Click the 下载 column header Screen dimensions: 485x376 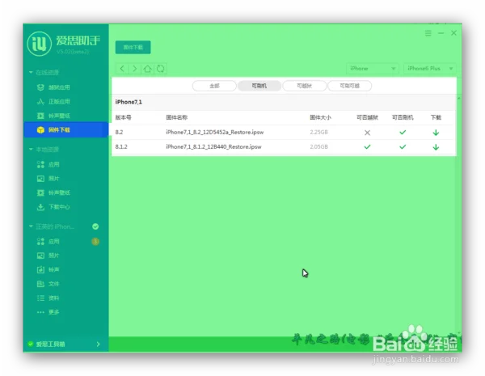pyautogui.click(x=436, y=117)
